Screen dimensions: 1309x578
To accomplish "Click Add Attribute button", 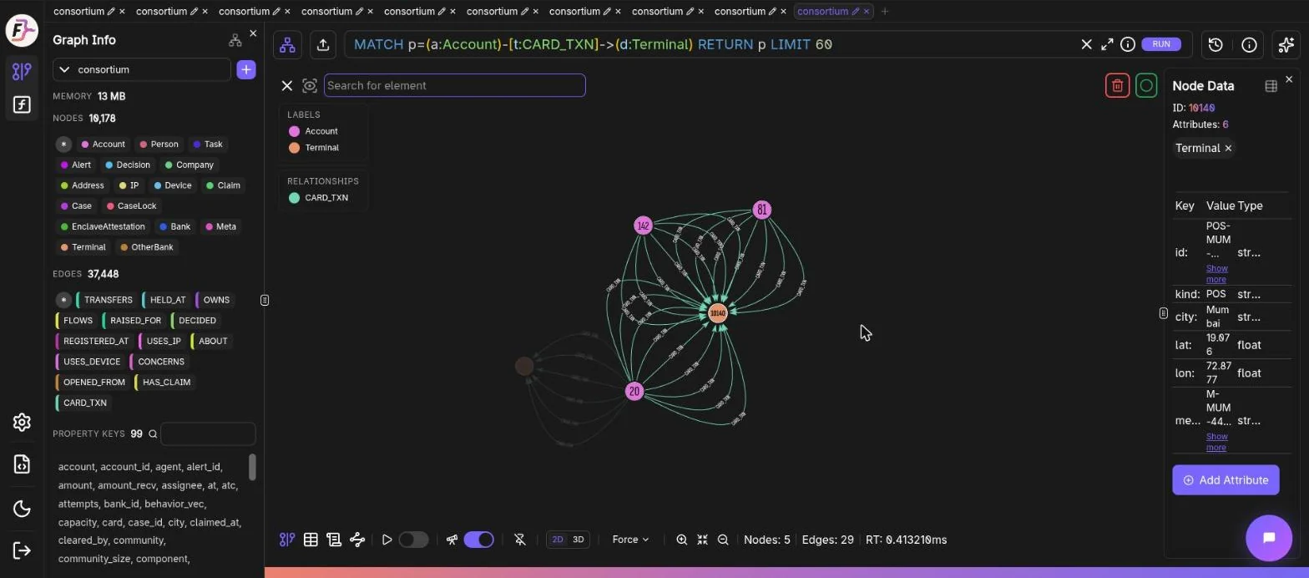I will [x=1226, y=480].
